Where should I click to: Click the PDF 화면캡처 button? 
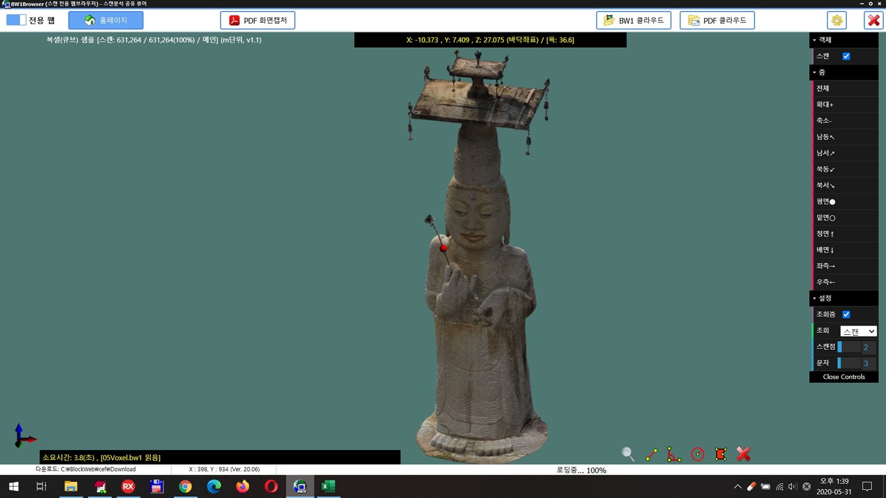(x=257, y=20)
